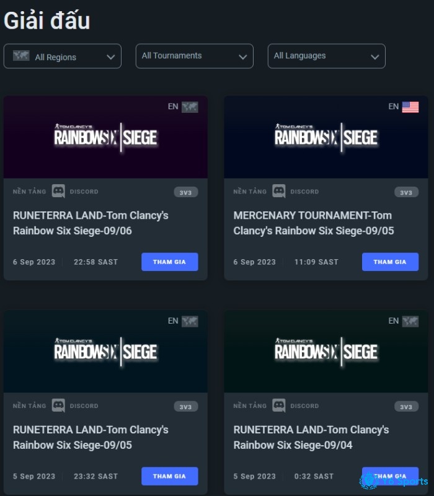The height and width of the screenshot is (496, 434).
Task: Click Discord icon on RUNETERRA LAND 09/06 card
Action: click(58, 191)
